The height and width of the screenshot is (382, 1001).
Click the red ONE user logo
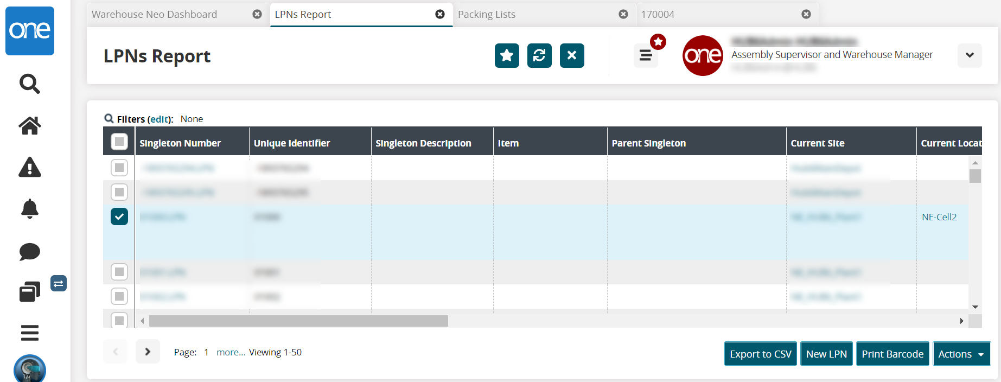pyautogui.click(x=703, y=55)
